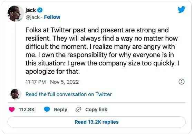Click the blue verified badge next to jack
Viewport: 194px width, 135px height.
coord(40,10)
